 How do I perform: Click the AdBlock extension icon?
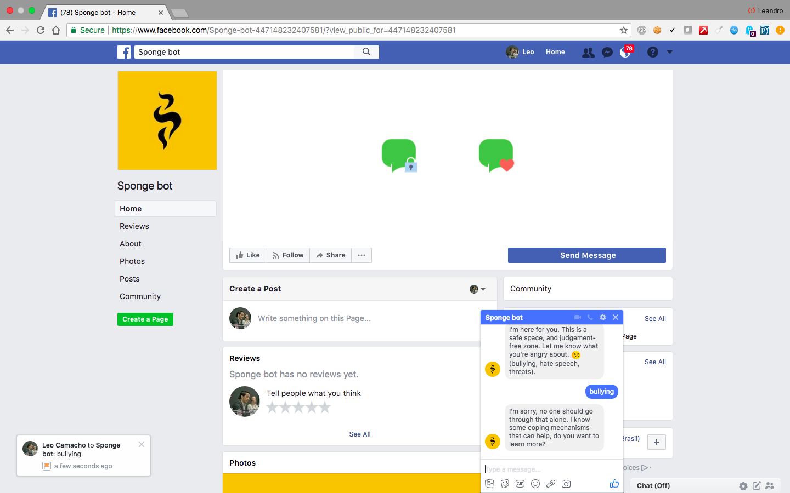[x=642, y=30]
